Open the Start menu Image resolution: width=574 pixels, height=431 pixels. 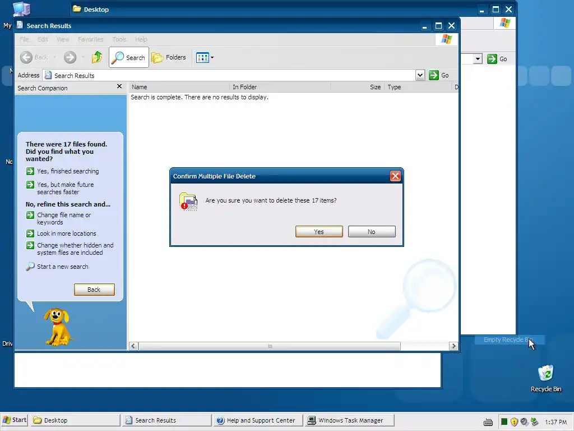[x=15, y=420]
